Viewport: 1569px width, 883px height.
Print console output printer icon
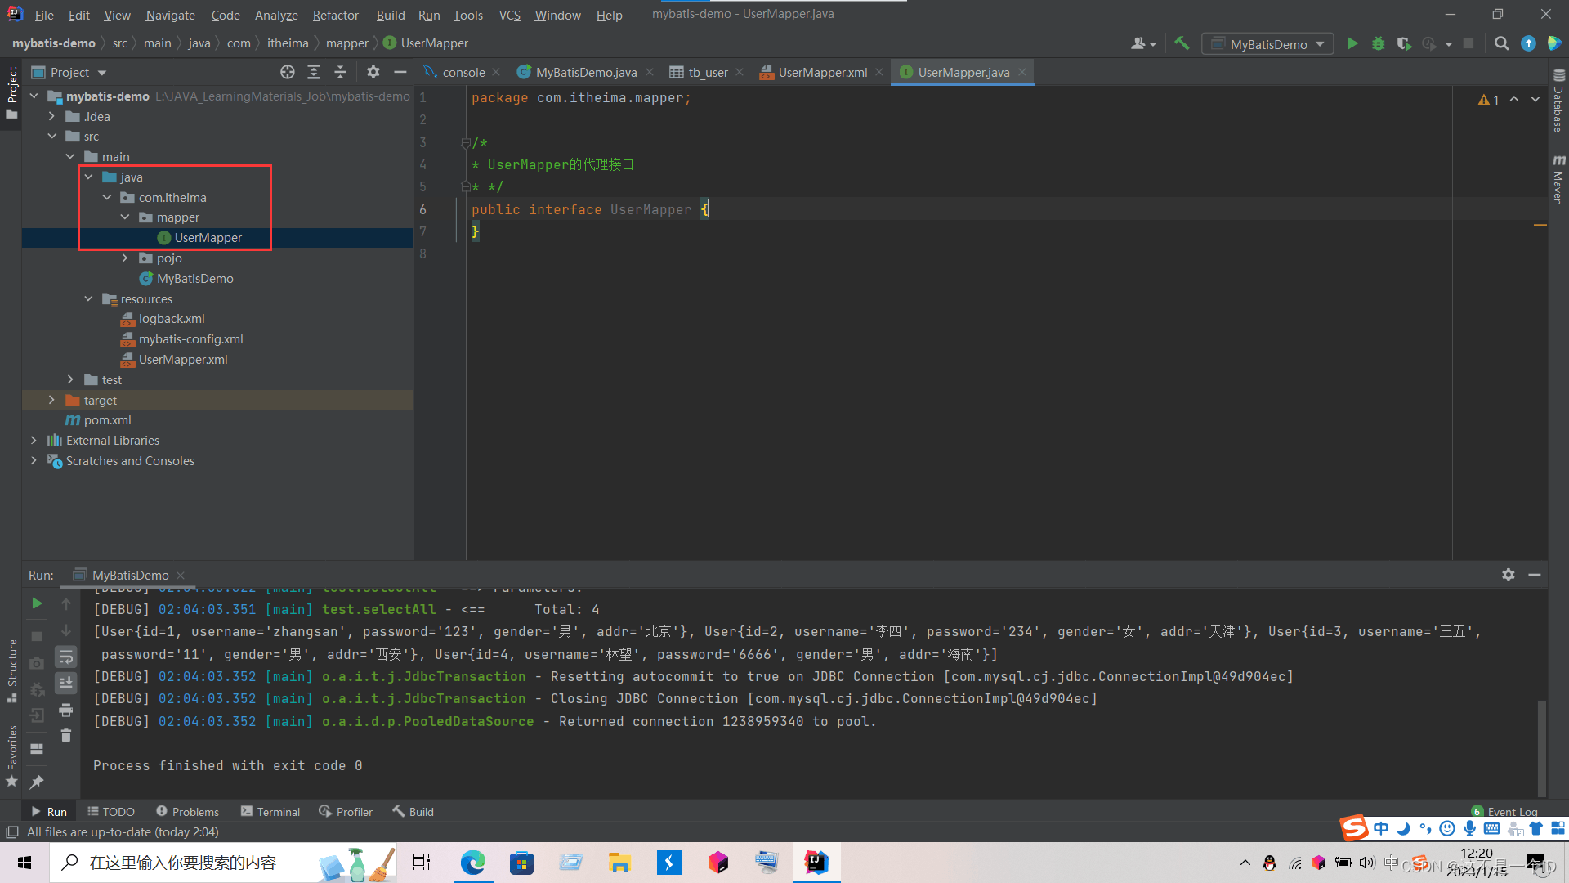click(66, 710)
